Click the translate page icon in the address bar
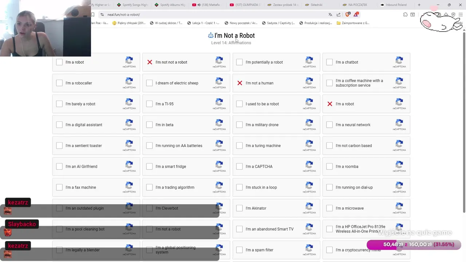This screenshot has width=466, height=262. point(330,15)
